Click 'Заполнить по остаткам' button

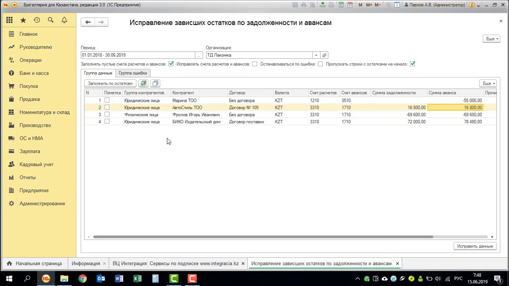click(110, 83)
